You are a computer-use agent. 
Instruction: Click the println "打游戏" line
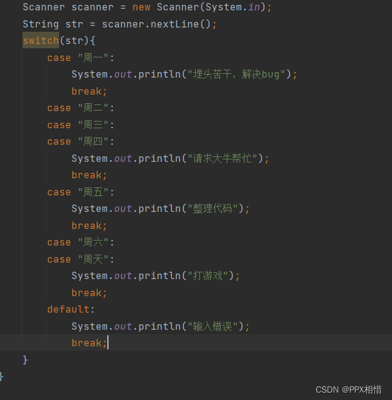point(155,276)
